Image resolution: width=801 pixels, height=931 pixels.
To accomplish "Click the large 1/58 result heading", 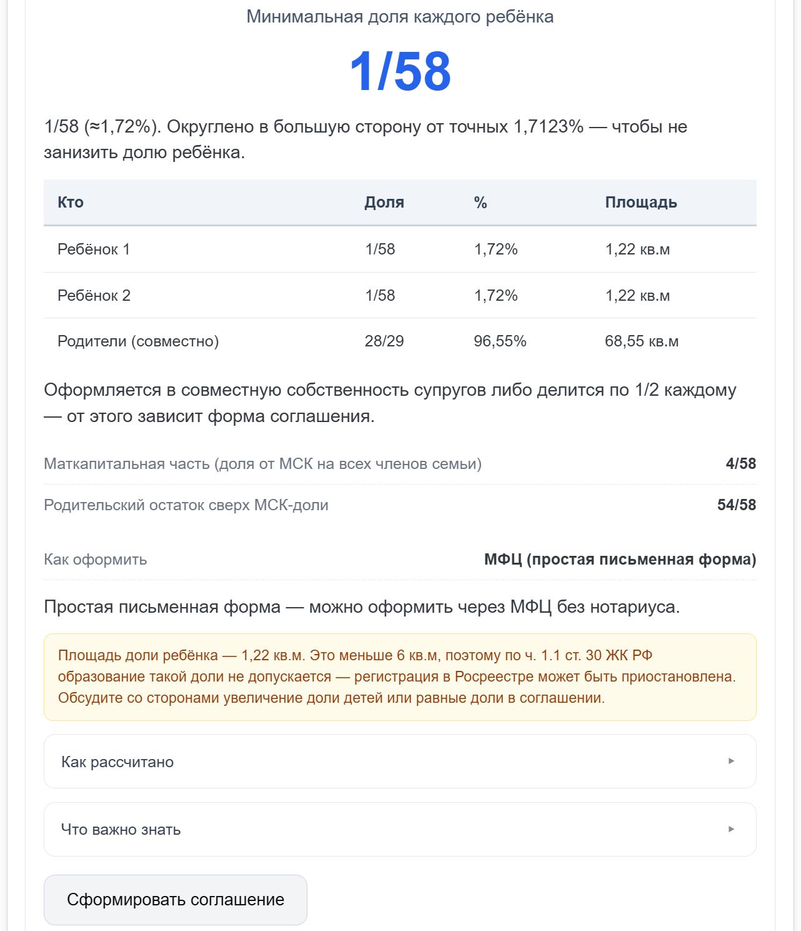I will pyautogui.click(x=400, y=71).
